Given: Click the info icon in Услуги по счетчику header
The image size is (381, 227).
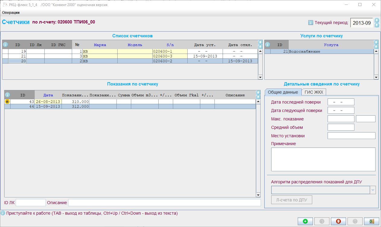Looking at the screenshot, I should click(267, 45).
